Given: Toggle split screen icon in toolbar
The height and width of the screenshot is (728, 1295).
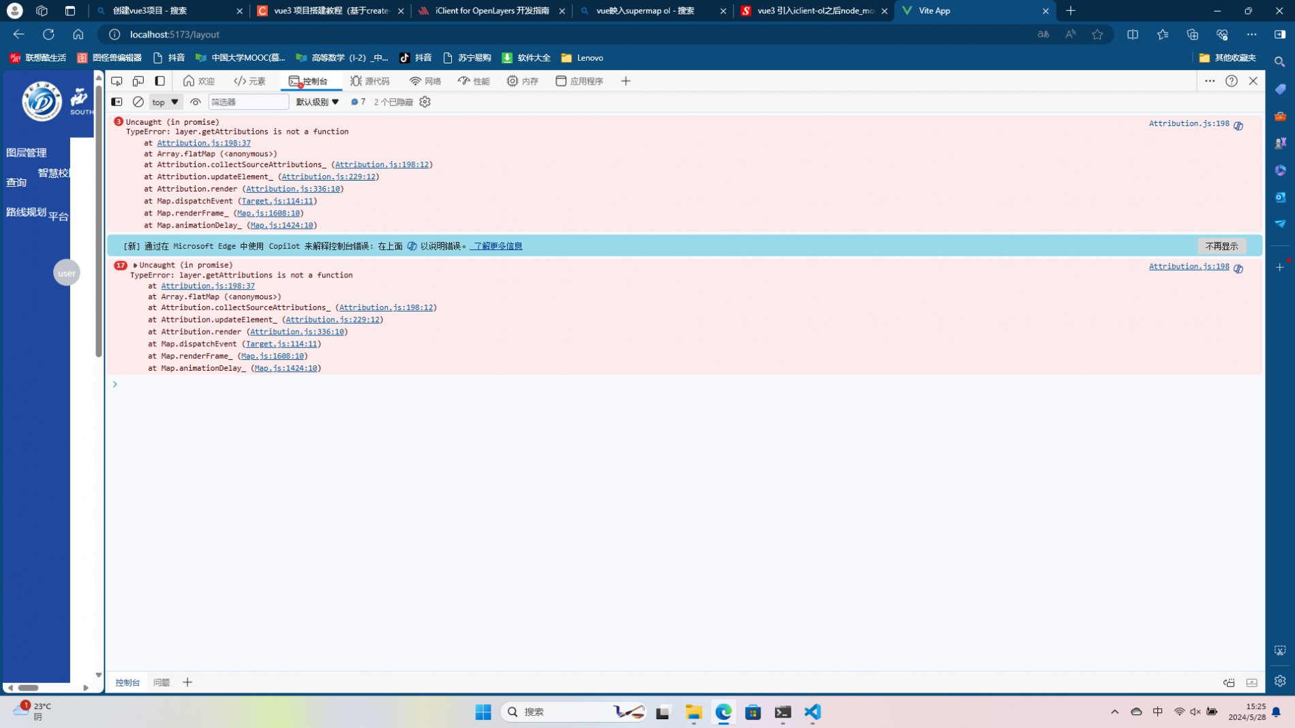Looking at the screenshot, I should point(1133,34).
